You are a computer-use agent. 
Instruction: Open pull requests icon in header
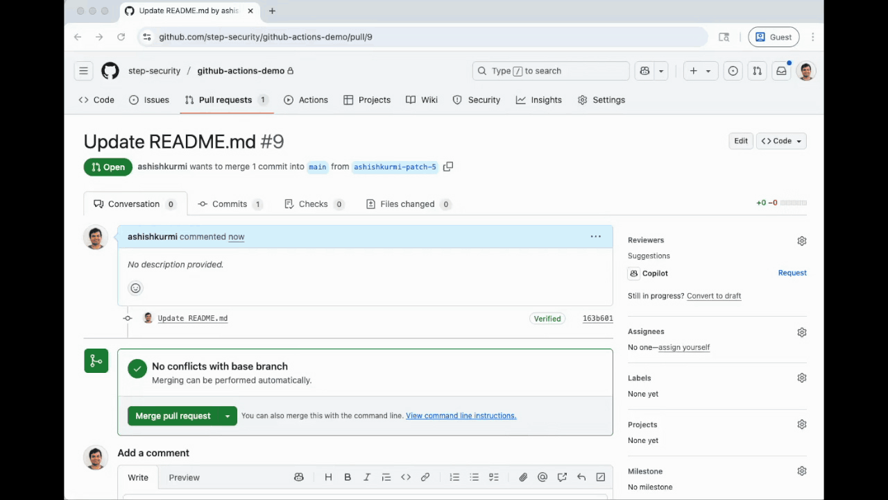click(x=758, y=71)
